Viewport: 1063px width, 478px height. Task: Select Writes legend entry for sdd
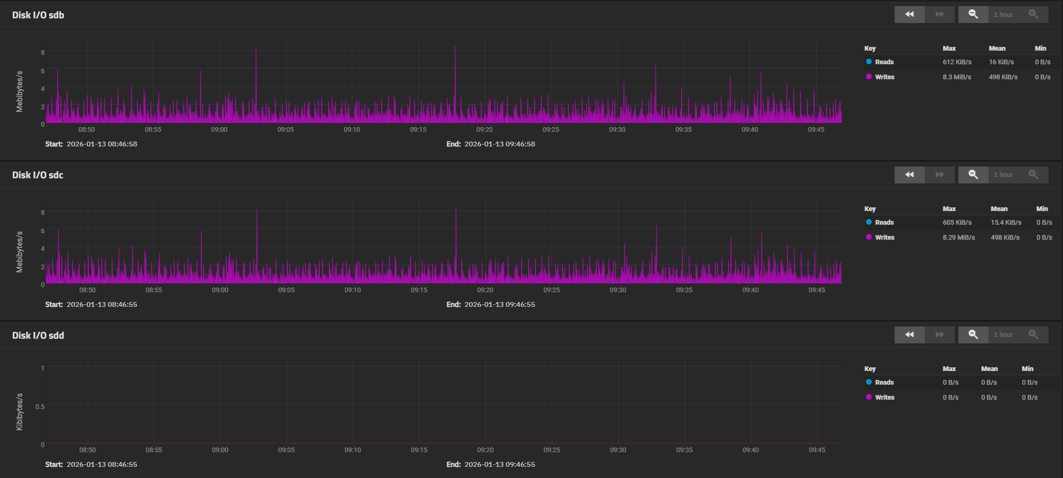click(884, 397)
